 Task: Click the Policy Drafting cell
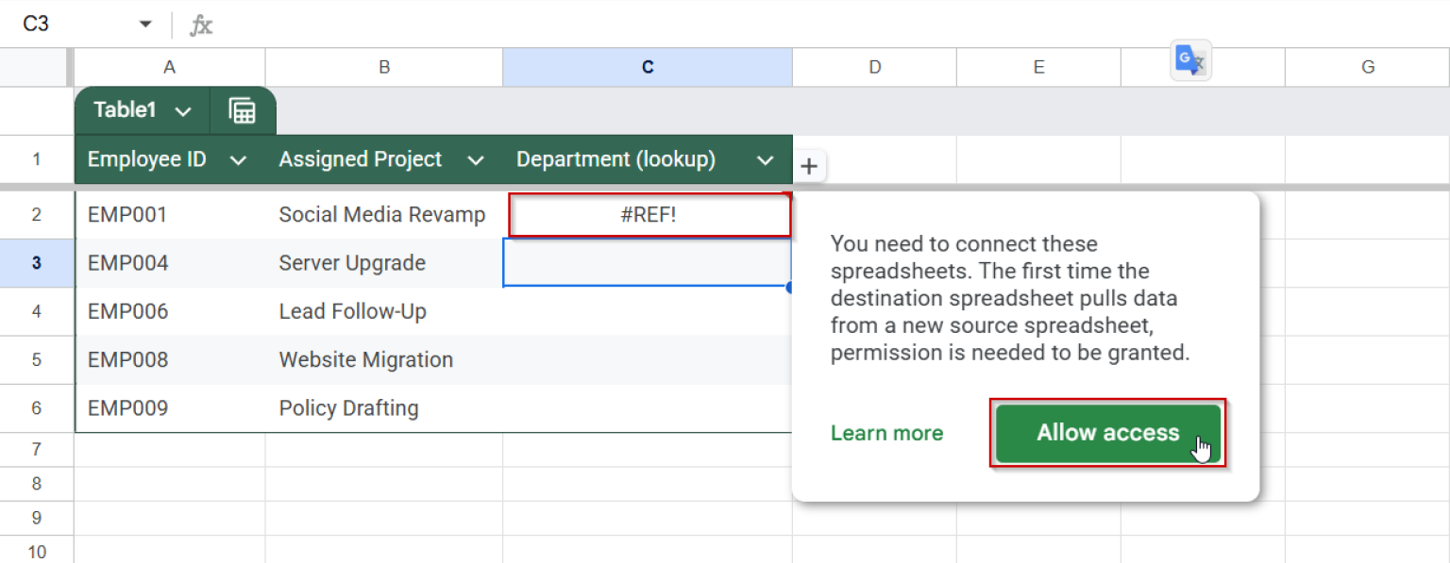coord(348,407)
